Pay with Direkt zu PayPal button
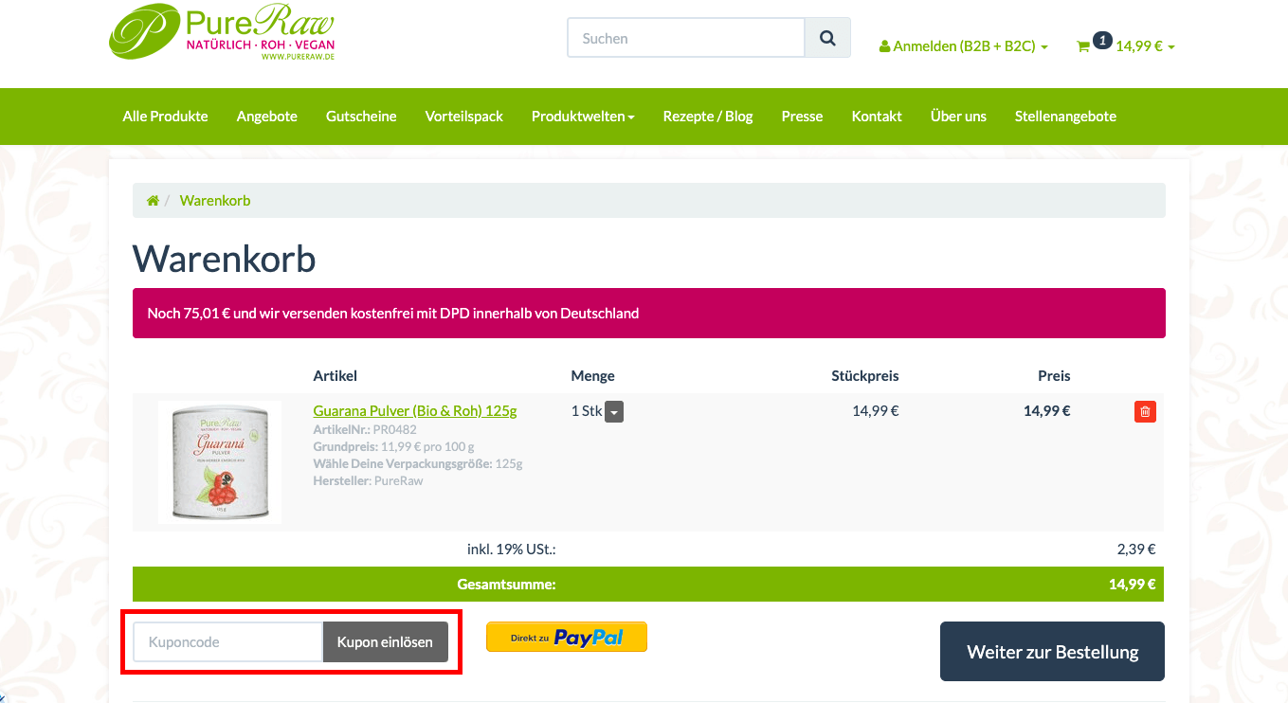Viewport: 1288px width, 703px height. pyautogui.click(x=567, y=637)
